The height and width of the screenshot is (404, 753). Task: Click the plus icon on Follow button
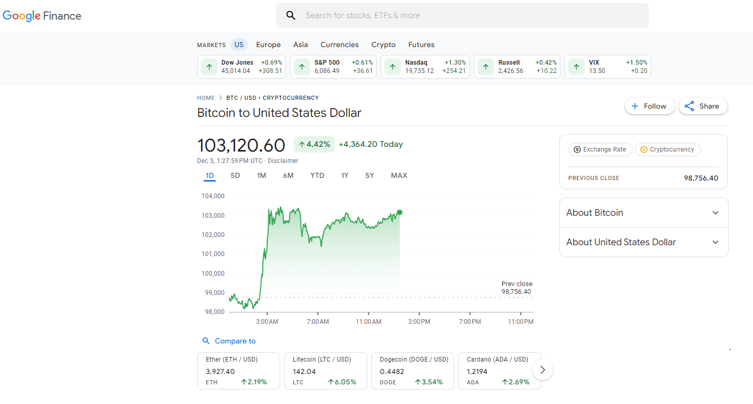[635, 106]
